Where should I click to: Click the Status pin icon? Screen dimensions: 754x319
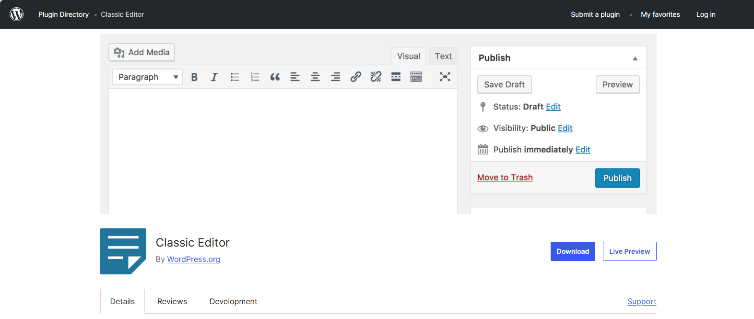pyautogui.click(x=483, y=106)
